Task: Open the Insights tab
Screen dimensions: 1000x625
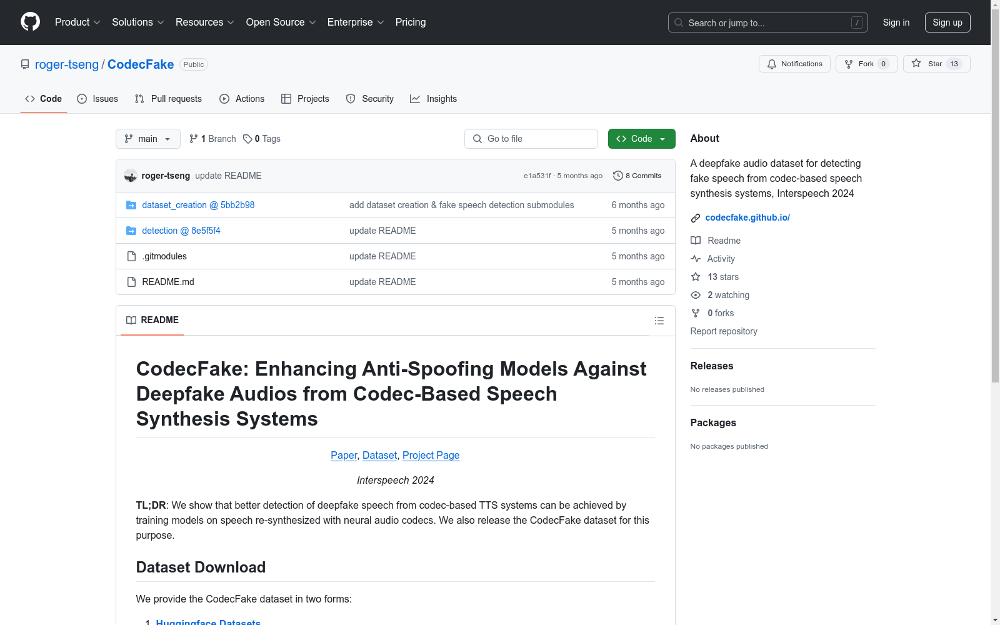Action: 434,99
